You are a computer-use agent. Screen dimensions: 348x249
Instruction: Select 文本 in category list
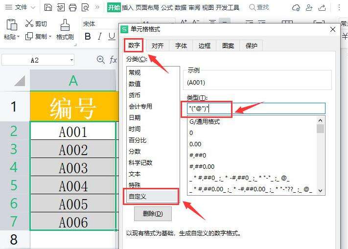click(x=153, y=174)
